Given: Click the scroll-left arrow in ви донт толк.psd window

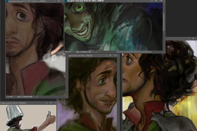Looking at the screenshot, I should pyautogui.click(x=99, y=52).
